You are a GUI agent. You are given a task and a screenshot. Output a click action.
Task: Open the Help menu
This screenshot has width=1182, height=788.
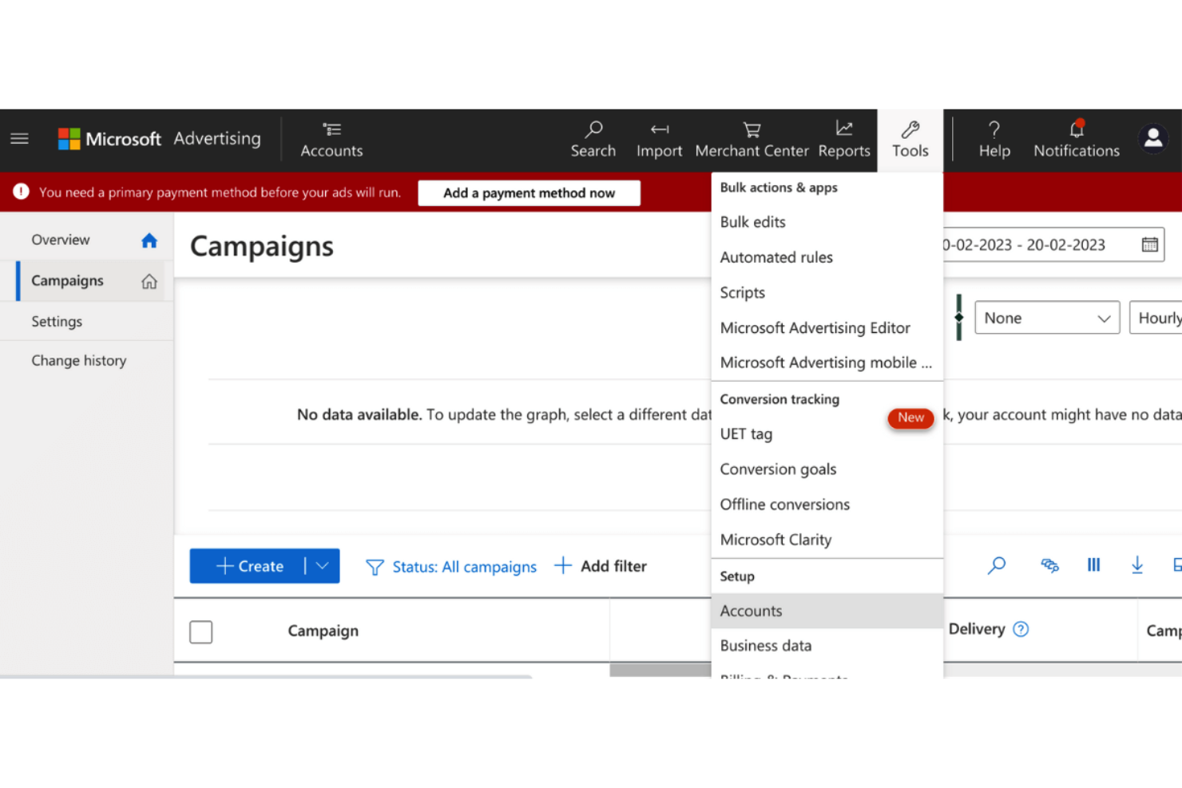pos(994,140)
